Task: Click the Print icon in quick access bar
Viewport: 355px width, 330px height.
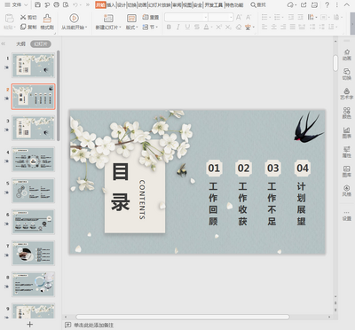Action: [57, 5]
